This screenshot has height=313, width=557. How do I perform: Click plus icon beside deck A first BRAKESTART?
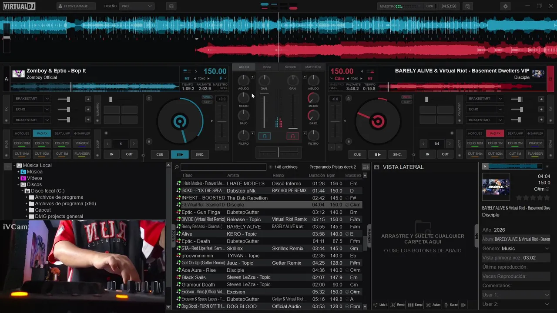88,99
